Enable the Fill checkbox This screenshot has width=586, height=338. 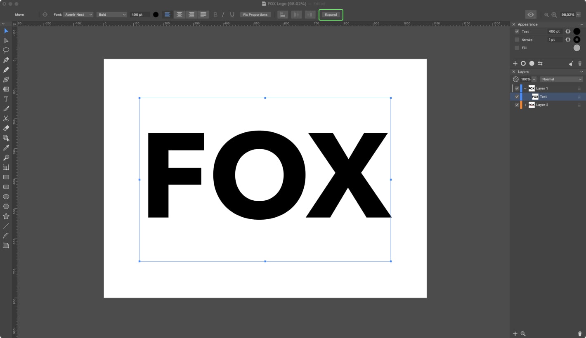click(x=517, y=48)
